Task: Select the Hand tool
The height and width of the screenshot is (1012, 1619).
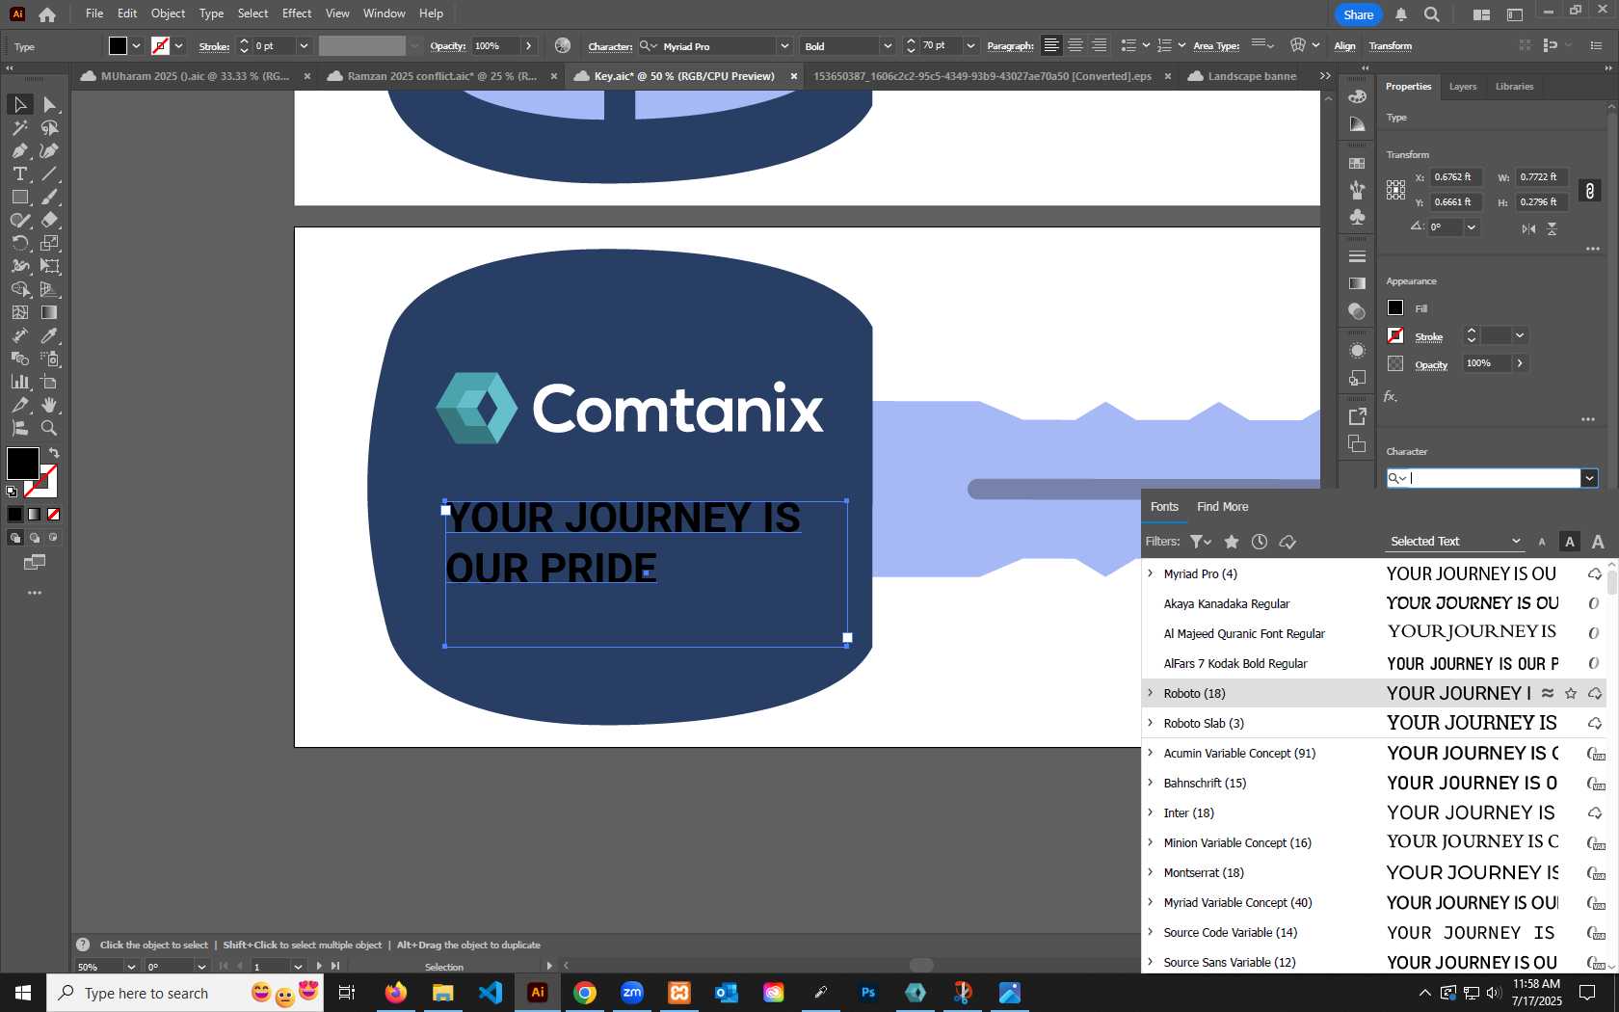Action: click(49, 405)
